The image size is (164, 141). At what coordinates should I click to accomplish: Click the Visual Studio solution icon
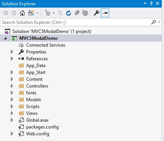pyautogui.click(x=8, y=31)
